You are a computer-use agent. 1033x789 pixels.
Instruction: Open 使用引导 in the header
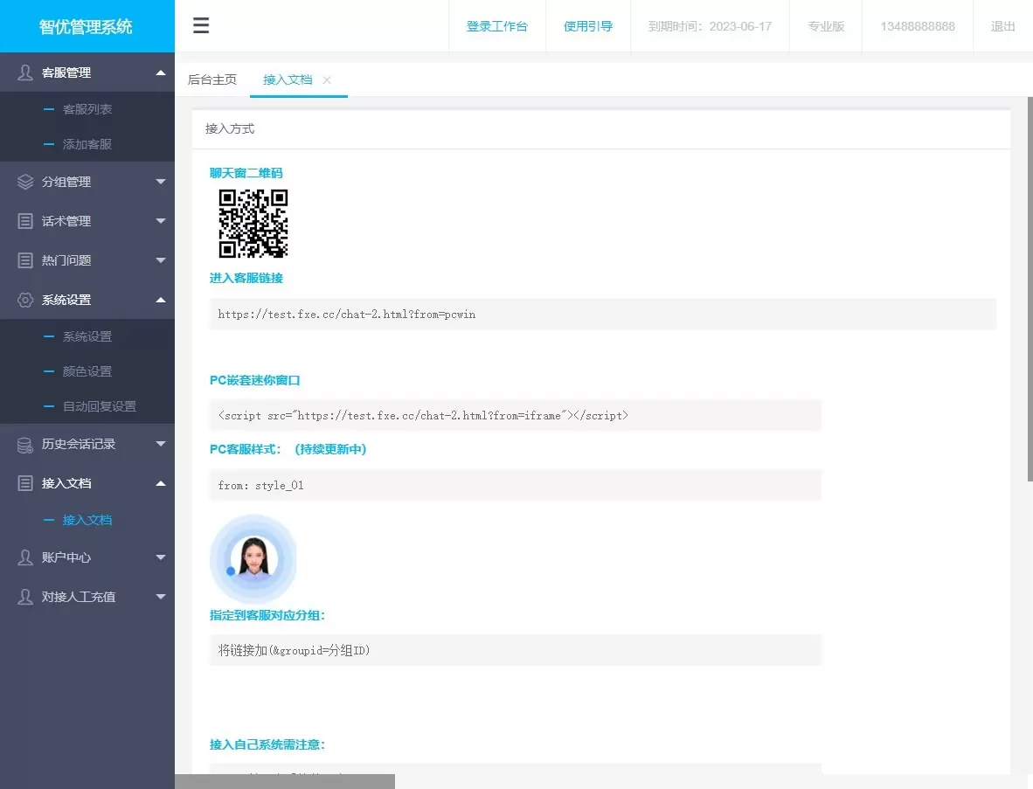[588, 26]
